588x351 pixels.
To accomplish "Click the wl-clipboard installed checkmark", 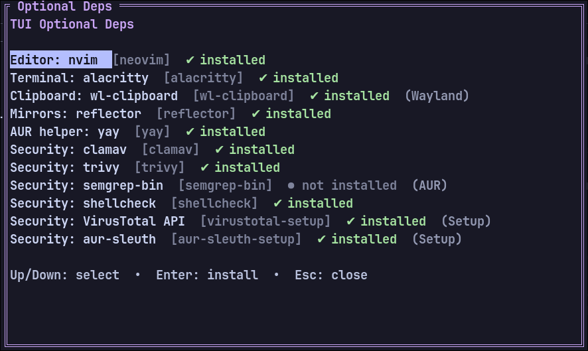I will [314, 96].
